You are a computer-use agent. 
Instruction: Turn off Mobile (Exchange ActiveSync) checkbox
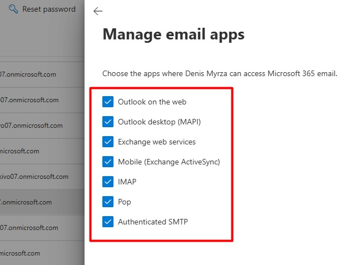point(108,162)
